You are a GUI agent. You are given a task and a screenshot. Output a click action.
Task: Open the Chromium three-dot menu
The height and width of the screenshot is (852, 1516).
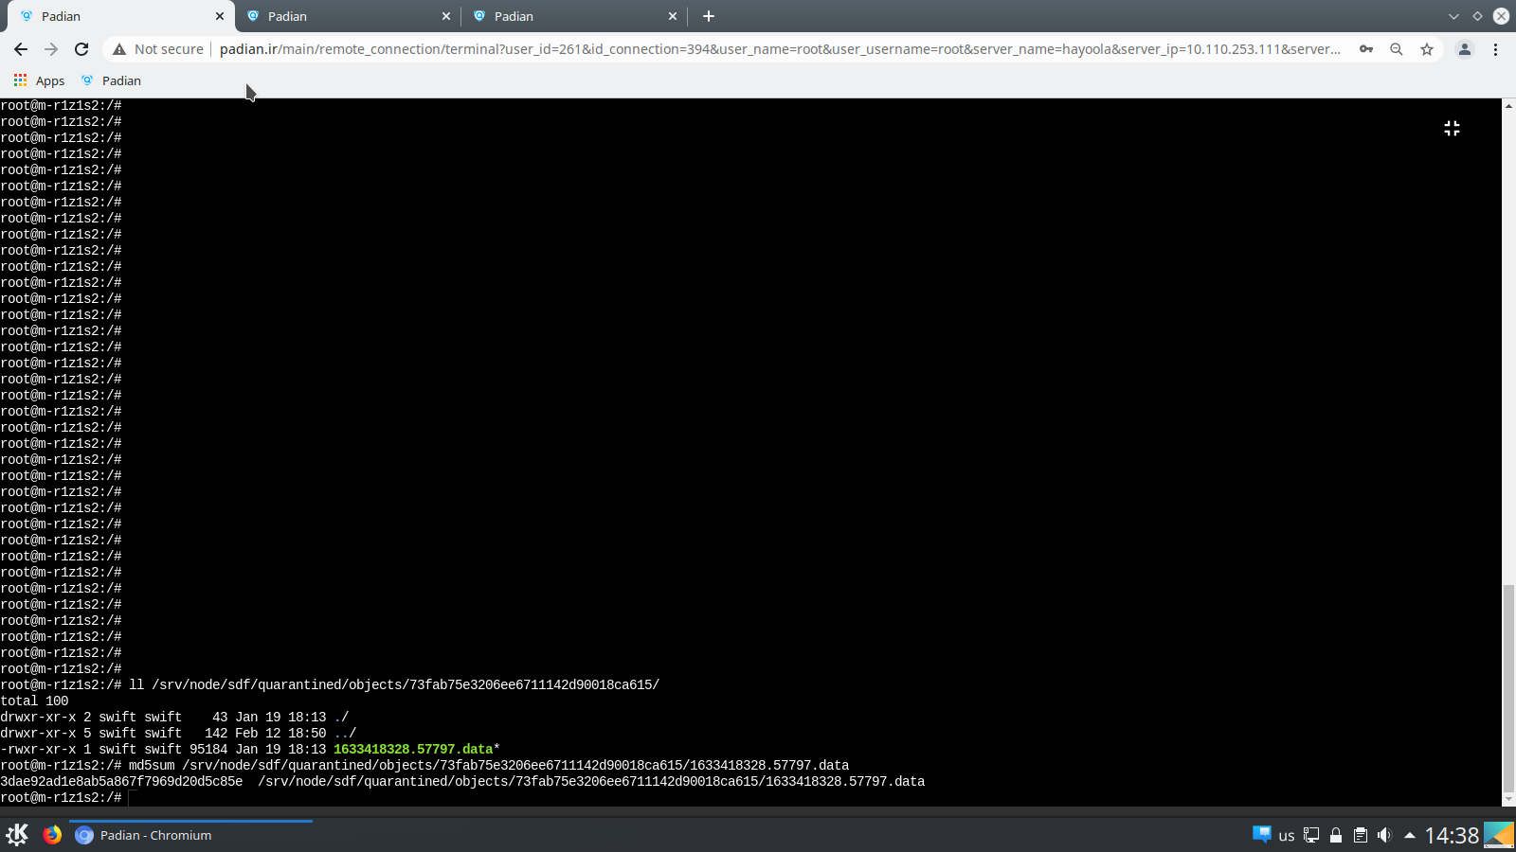[x=1496, y=49]
